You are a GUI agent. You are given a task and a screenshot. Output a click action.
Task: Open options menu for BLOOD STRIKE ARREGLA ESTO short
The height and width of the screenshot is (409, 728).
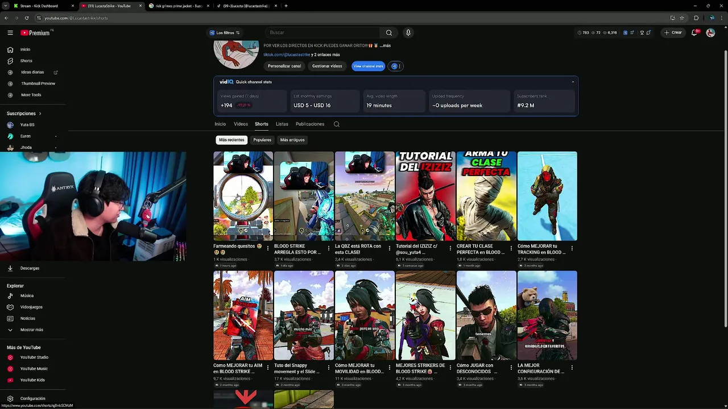(x=329, y=248)
